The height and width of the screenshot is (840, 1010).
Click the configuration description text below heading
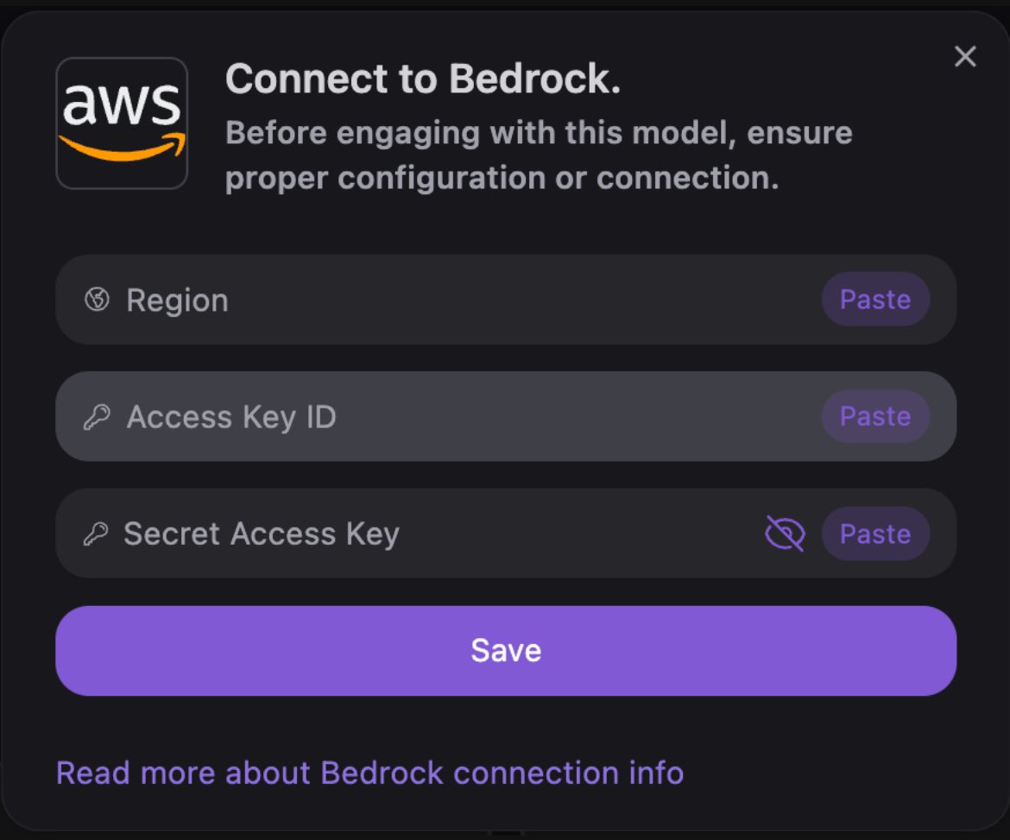[x=537, y=155]
